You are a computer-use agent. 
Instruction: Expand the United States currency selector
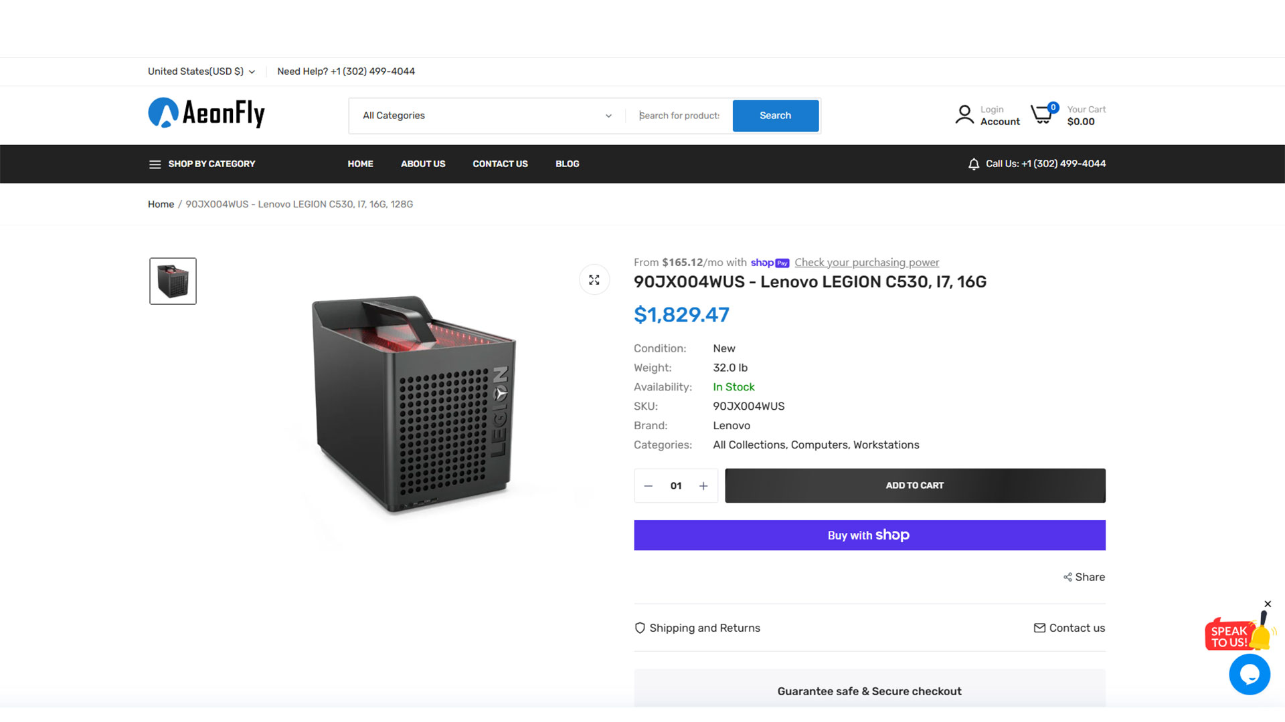201,72
